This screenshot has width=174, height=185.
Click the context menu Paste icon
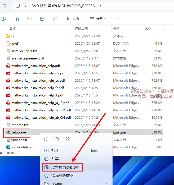click(x=57, y=139)
